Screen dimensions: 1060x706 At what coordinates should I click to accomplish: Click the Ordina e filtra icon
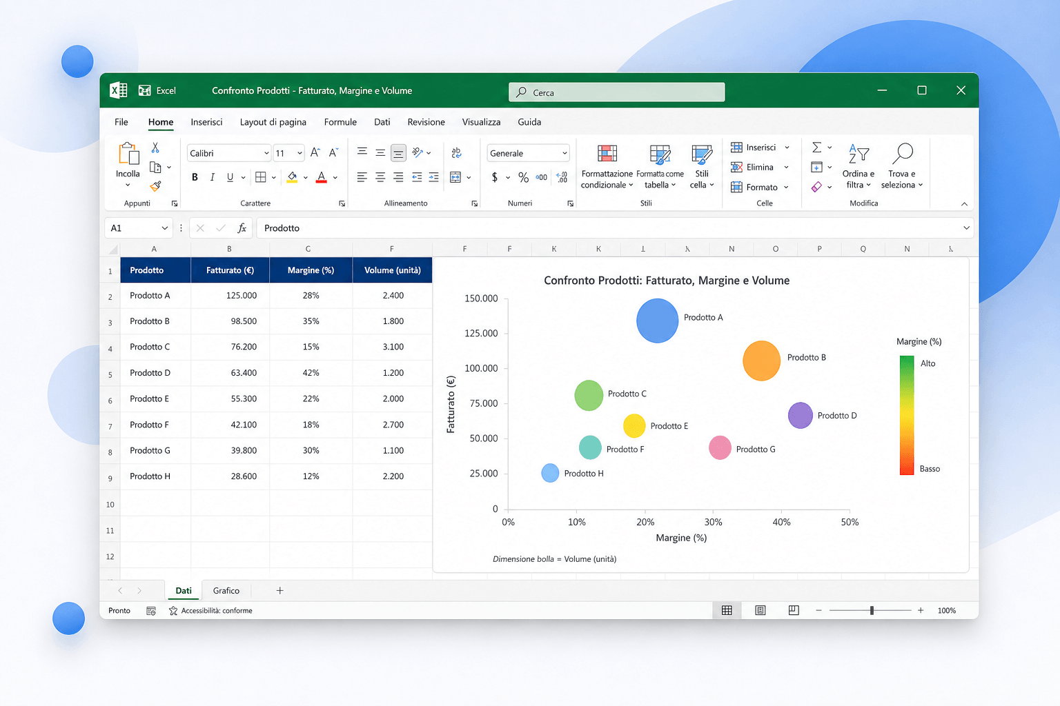858,153
